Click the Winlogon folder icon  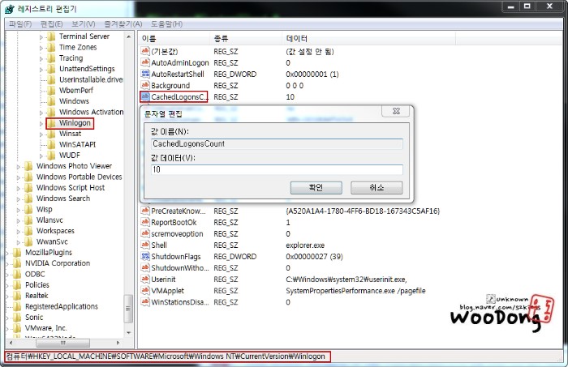pyautogui.click(x=52, y=123)
